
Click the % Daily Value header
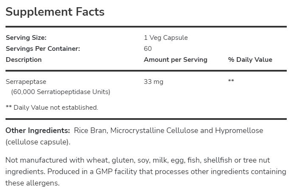point(250,60)
